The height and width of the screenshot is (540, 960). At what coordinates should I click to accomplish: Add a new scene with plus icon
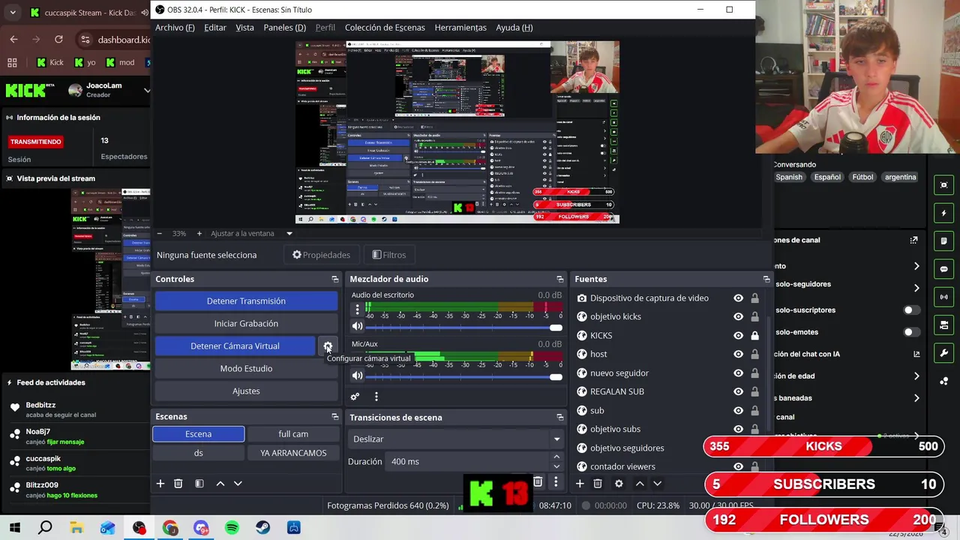click(x=160, y=484)
